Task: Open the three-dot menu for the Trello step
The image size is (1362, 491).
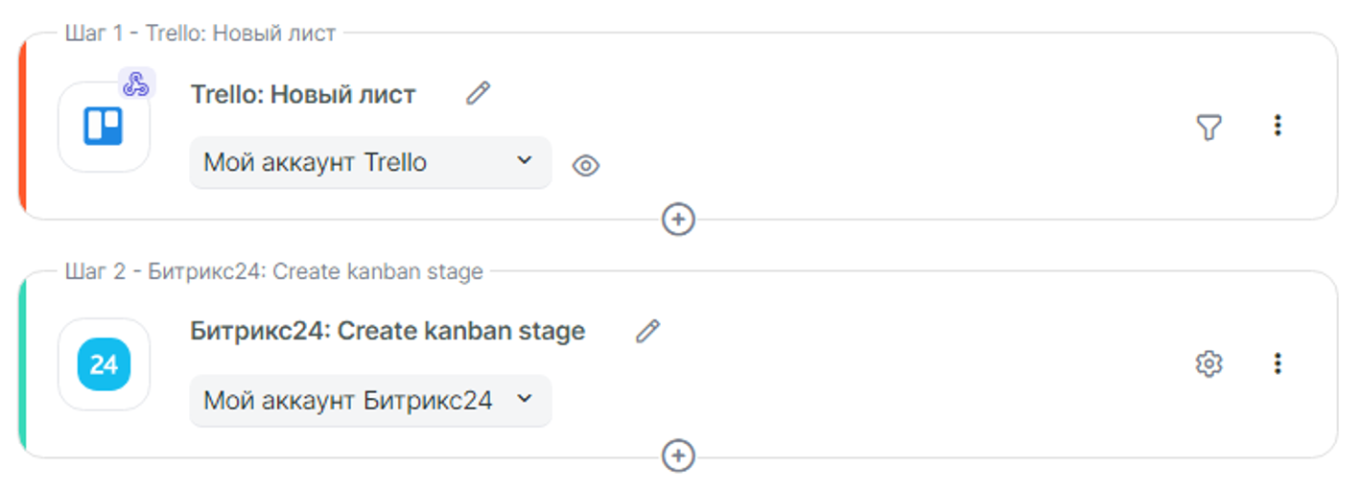Action: coord(1277,126)
